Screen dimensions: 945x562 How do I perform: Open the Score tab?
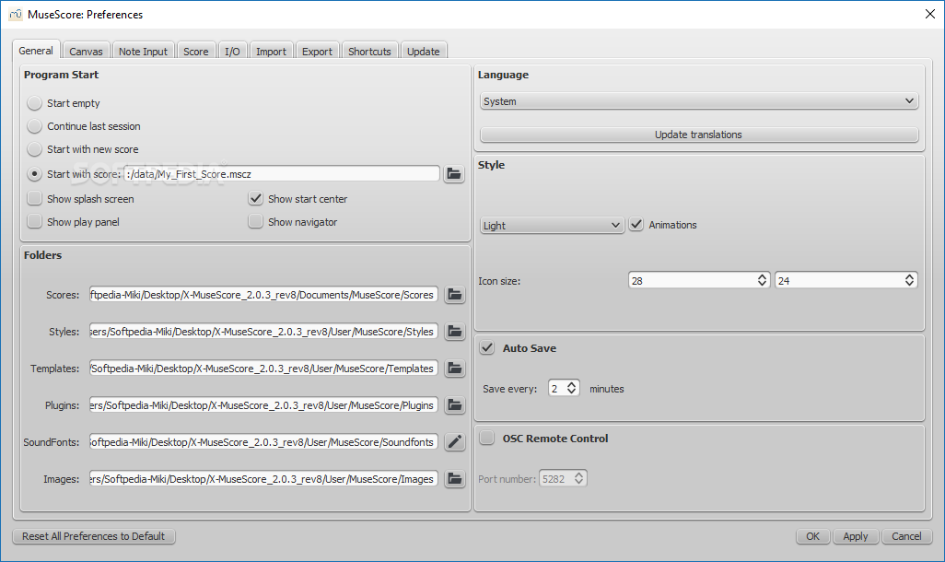(x=196, y=52)
